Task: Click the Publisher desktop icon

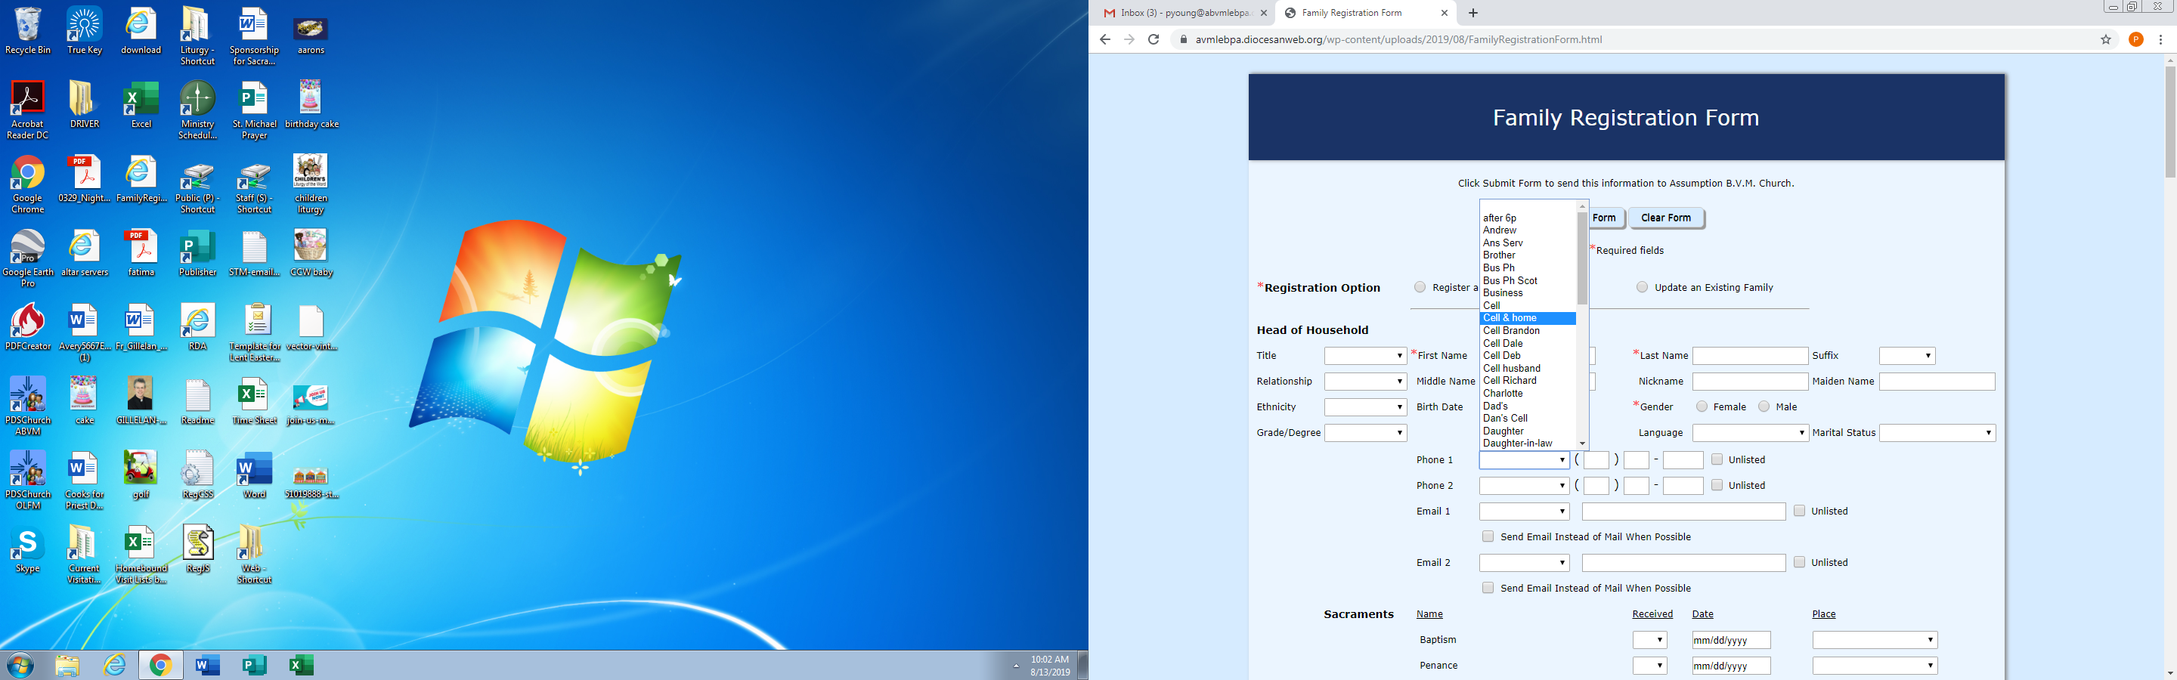Action: click(197, 253)
